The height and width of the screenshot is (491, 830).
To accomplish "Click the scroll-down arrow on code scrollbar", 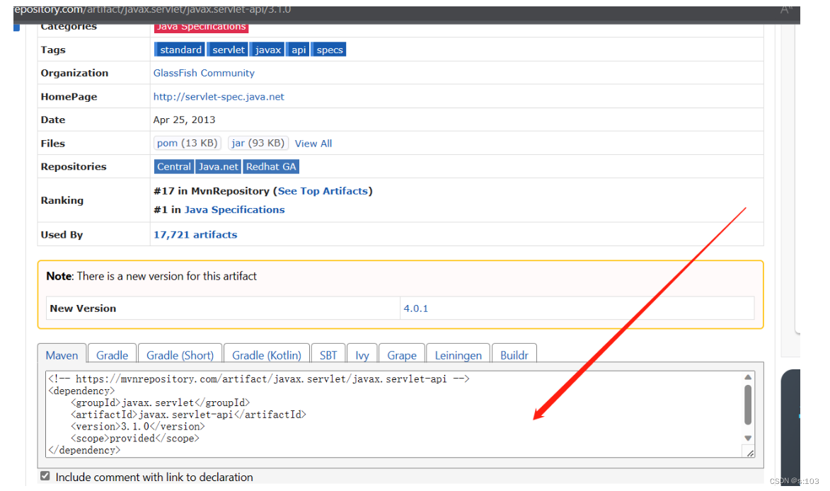I will pyautogui.click(x=749, y=438).
